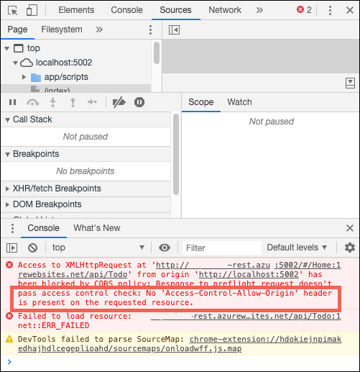Click the CORS error red icon

pos(9,265)
